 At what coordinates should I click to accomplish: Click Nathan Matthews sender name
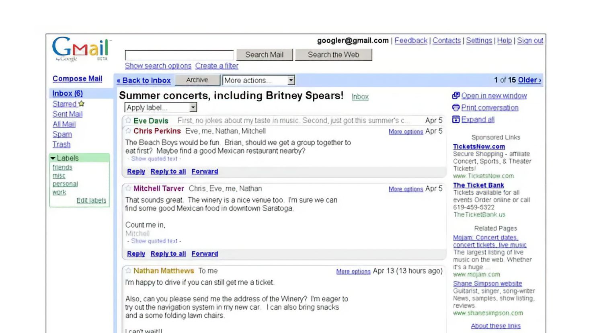164,271
